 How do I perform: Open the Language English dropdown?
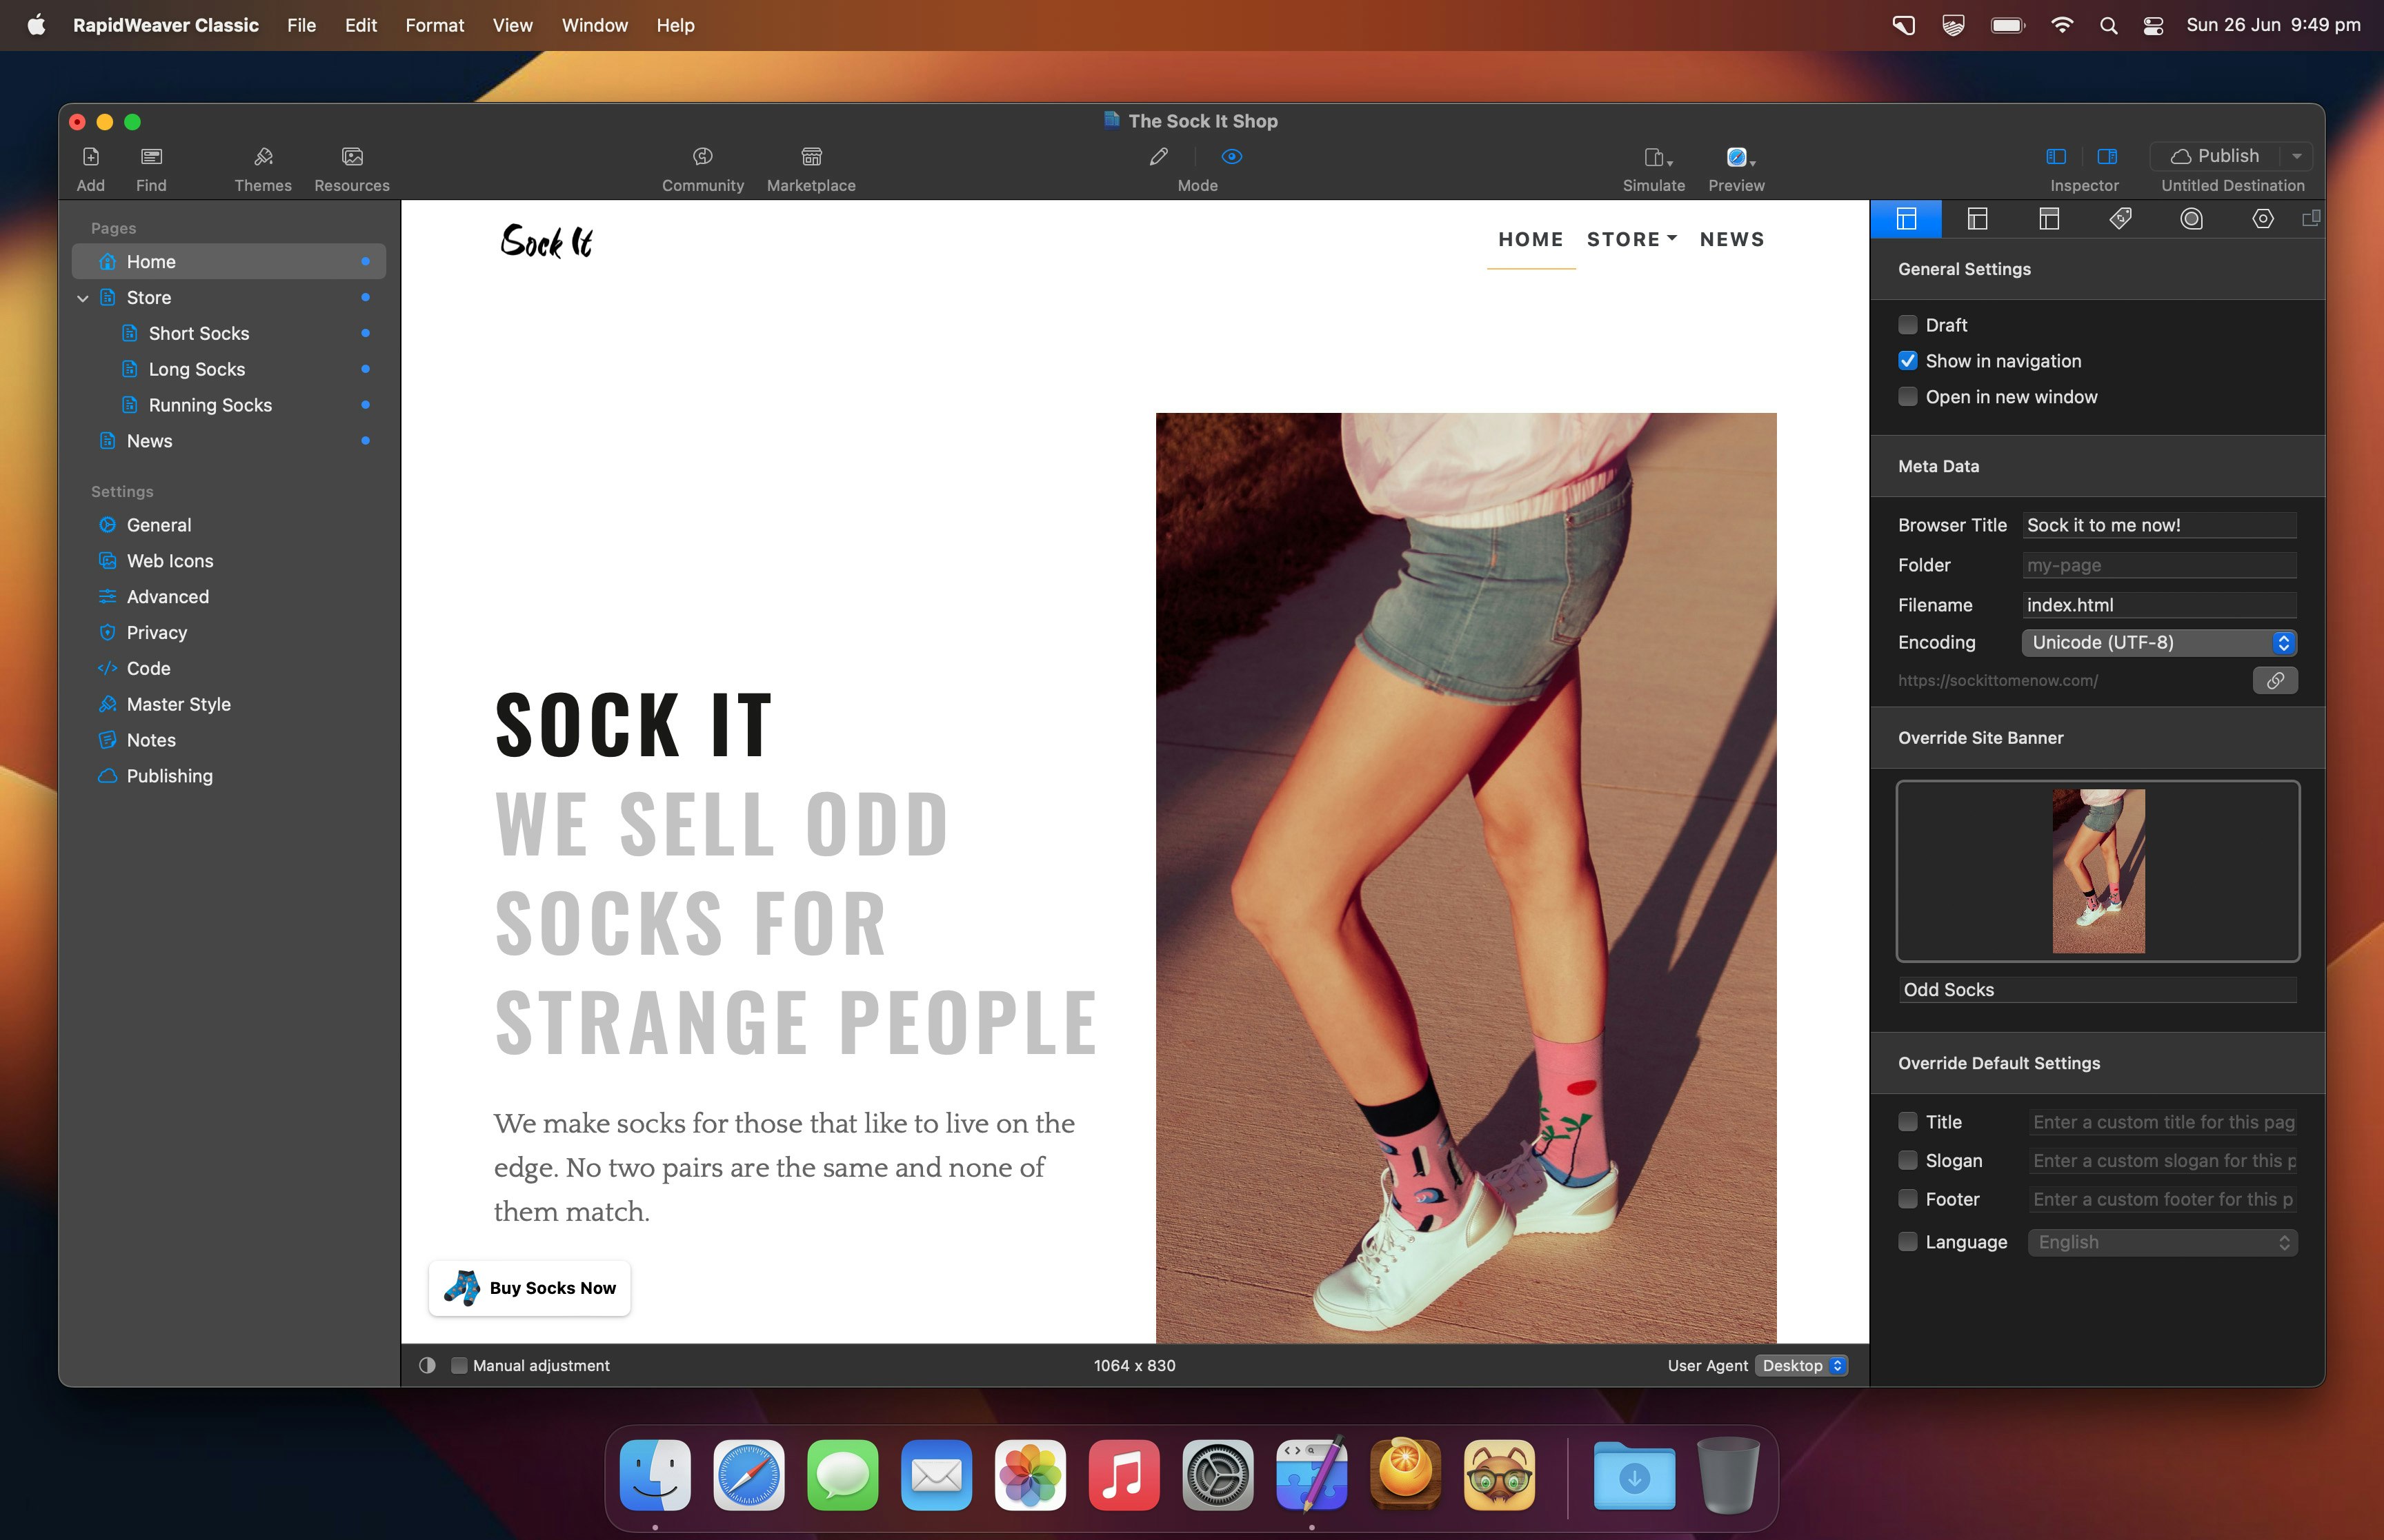(2162, 1242)
